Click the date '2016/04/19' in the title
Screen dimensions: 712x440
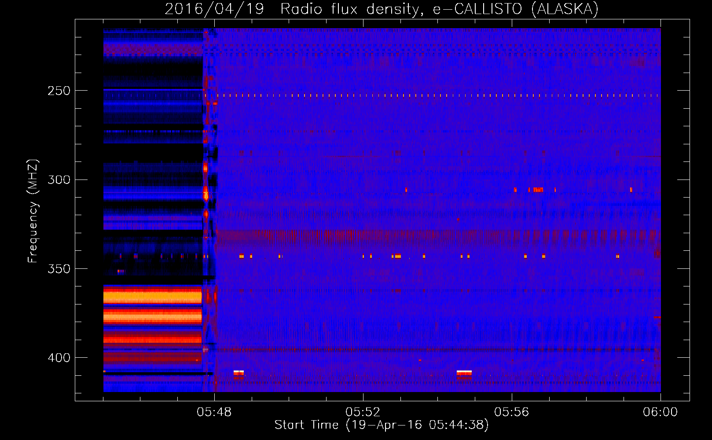[214, 9]
